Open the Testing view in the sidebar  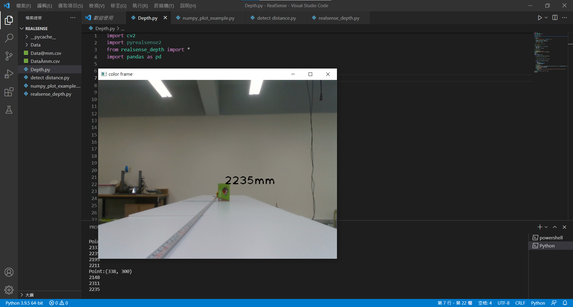(9, 110)
